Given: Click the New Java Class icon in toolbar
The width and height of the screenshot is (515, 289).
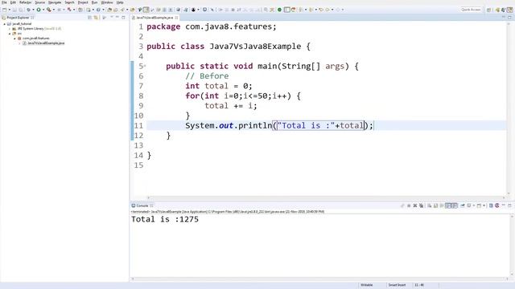Looking at the screenshot, I should (98, 10).
